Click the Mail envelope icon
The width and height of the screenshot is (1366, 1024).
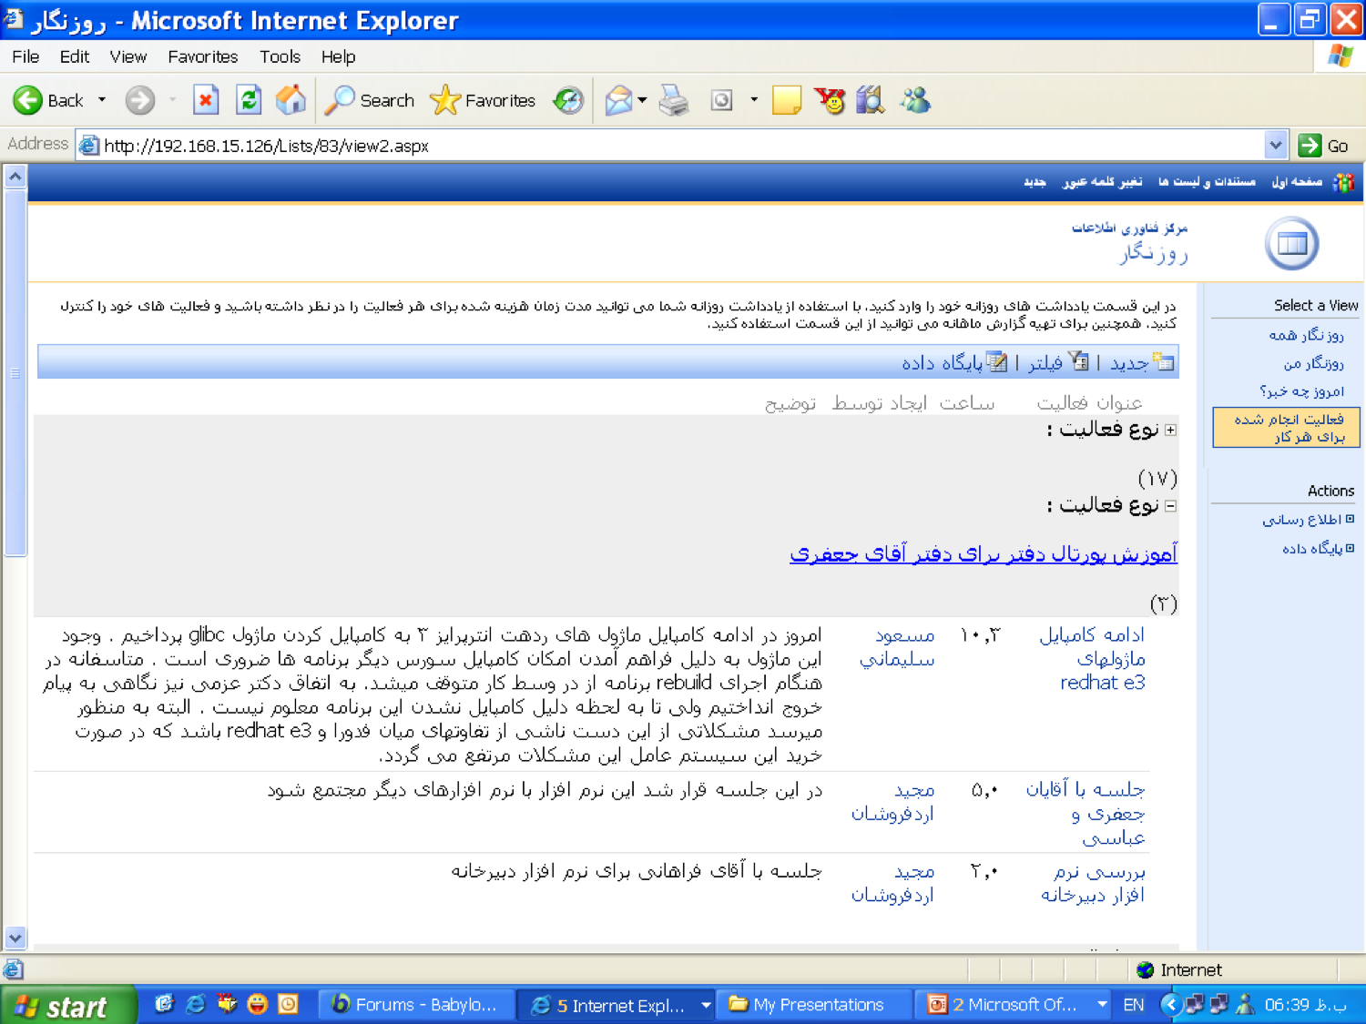click(618, 100)
